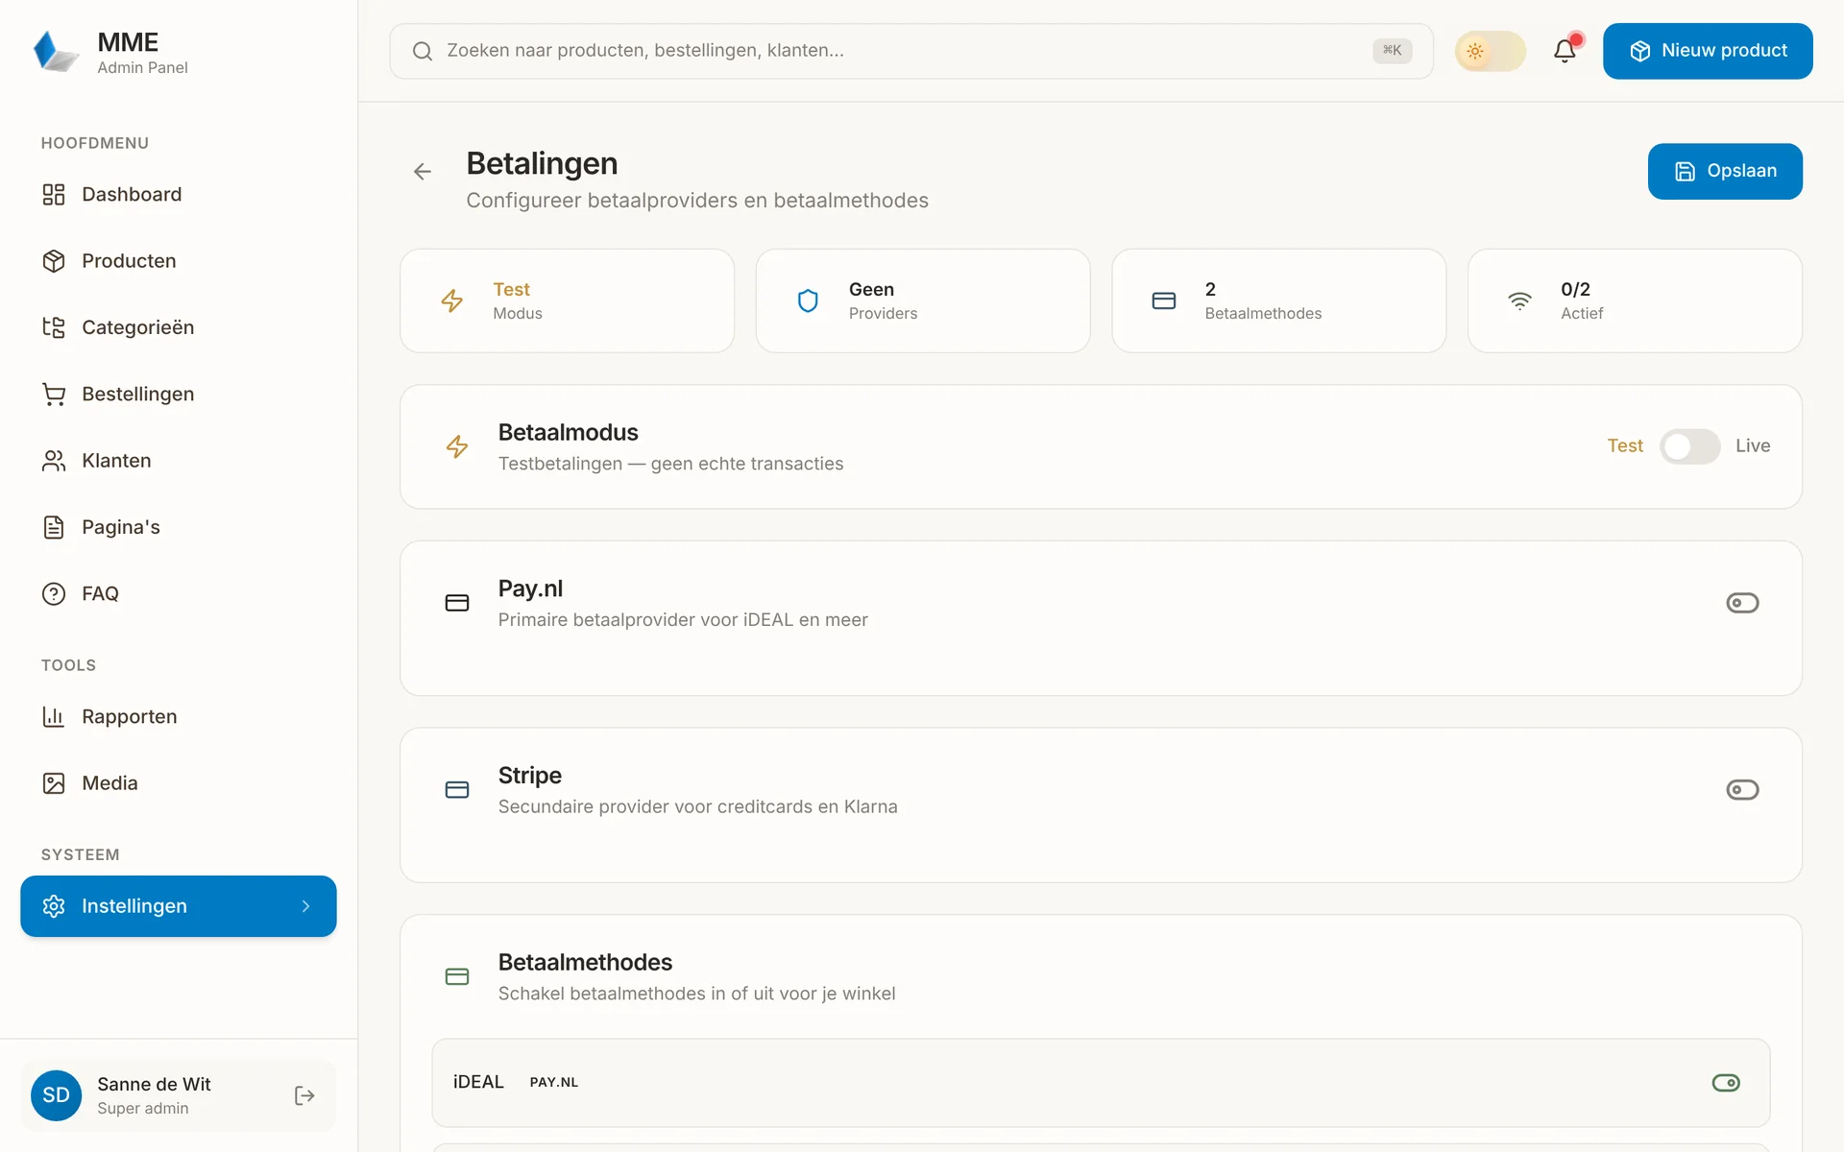Click the card icon in the Betaalmethodes stat card
Viewport: 1844px width, 1152px height.
[x=1164, y=300]
